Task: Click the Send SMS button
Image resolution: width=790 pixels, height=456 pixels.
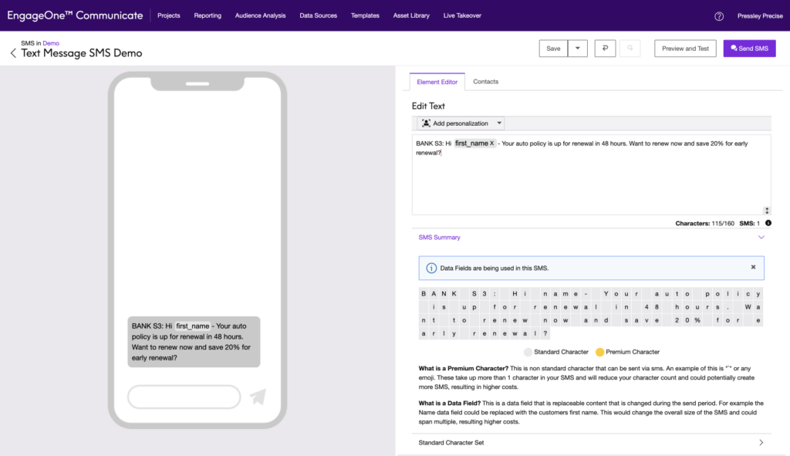Action: (x=749, y=49)
